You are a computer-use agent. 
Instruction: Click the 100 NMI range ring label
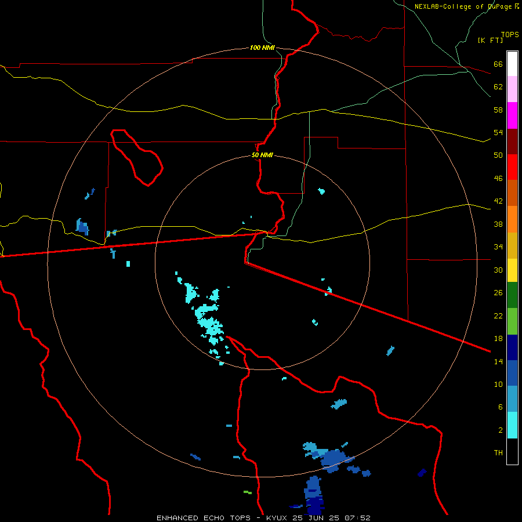pyautogui.click(x=262, y=48)
